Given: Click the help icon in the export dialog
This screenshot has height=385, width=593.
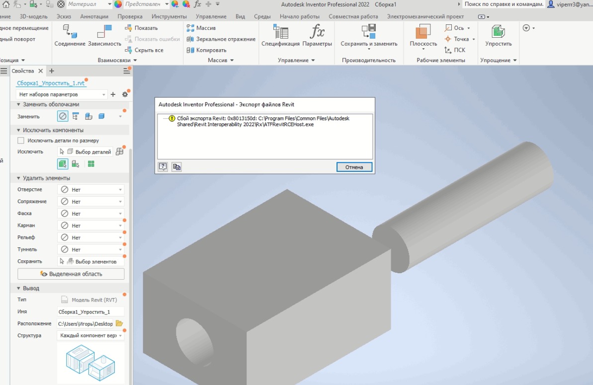Looking at the screenshot, I should pyautogui.click(x=163, y=166).
